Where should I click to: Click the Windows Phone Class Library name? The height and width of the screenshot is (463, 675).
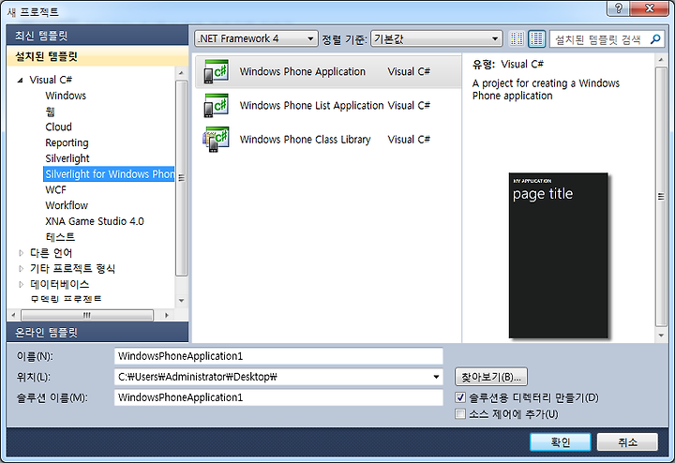[305, 140]
